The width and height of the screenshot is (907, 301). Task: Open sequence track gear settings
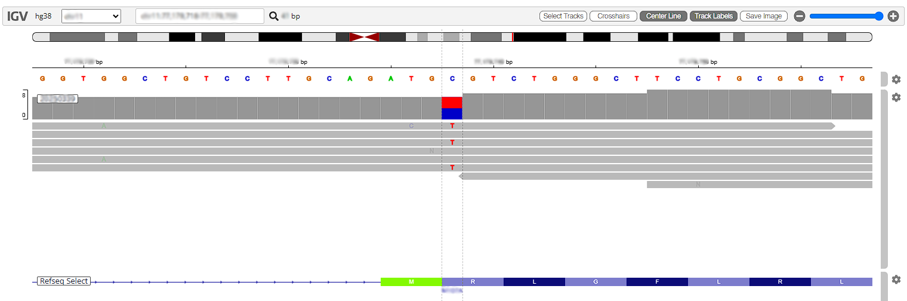(x=896, y=79)
